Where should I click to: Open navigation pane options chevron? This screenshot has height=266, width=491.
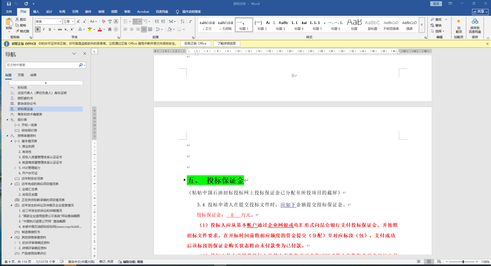(x=74, y=54)
